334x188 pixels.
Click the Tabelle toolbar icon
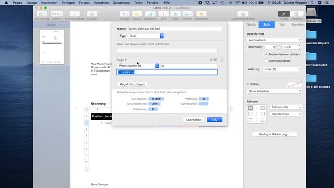click(137, 14)
